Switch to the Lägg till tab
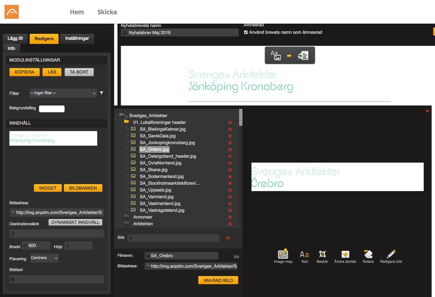 click(x=15, y=39)
